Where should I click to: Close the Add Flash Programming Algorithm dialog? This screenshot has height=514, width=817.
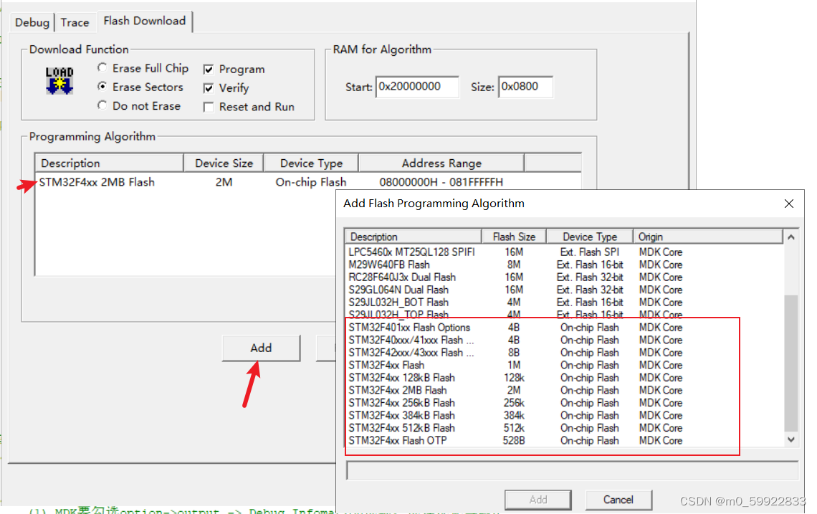(789, 204)
